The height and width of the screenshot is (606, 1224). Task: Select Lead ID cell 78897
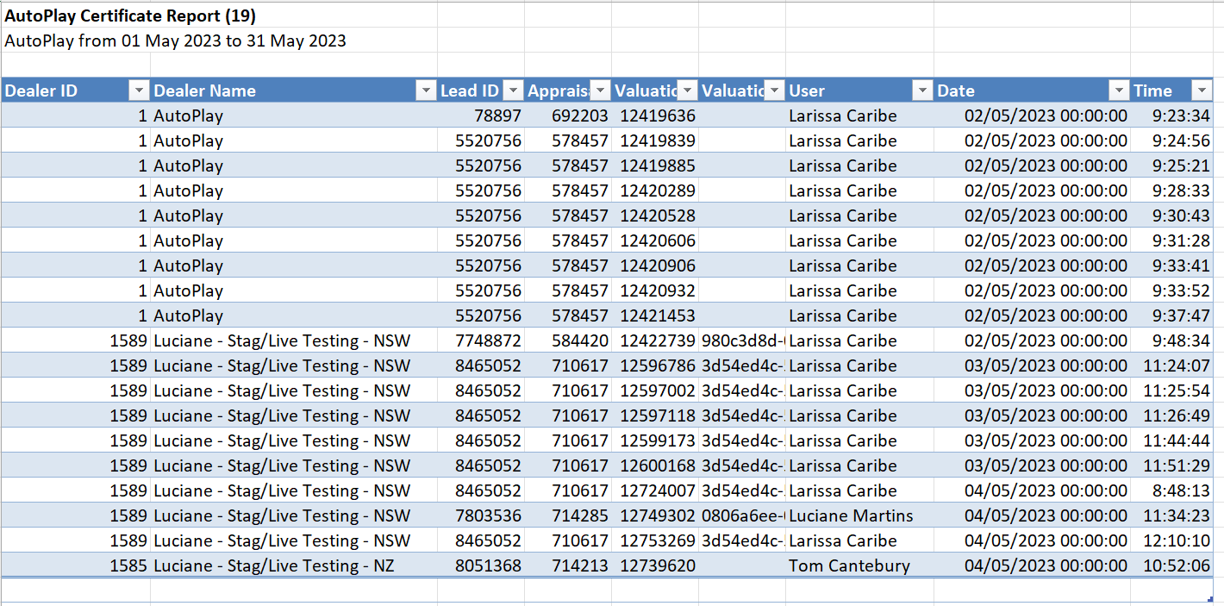[481, 116]
